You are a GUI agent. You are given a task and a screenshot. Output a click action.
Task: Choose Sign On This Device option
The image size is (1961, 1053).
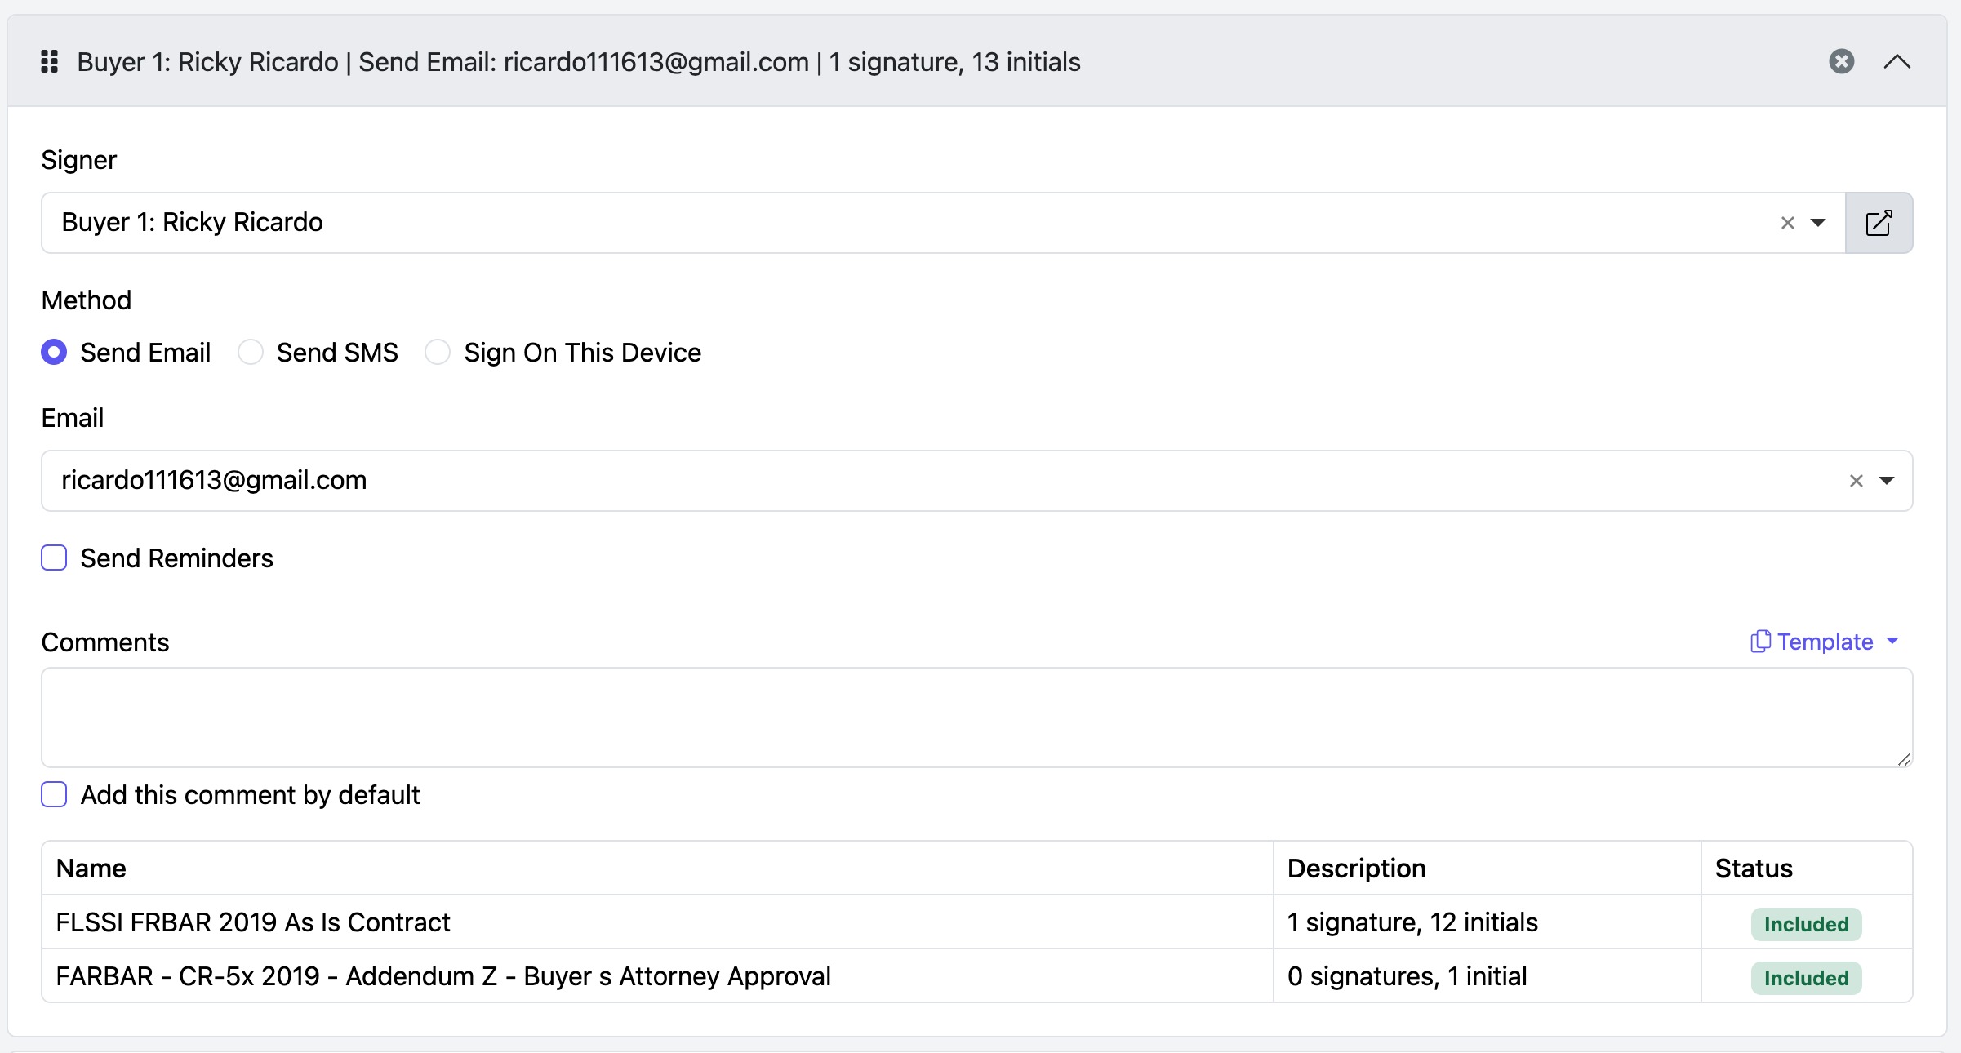point(438,353)
